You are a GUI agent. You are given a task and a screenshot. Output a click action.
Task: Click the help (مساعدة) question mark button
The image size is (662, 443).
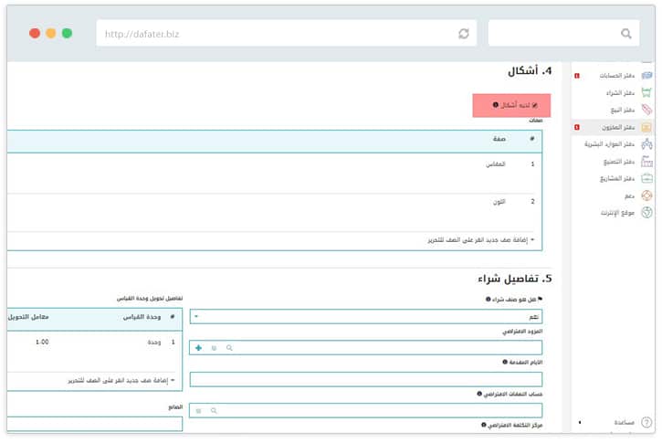(x=646, y=422)
